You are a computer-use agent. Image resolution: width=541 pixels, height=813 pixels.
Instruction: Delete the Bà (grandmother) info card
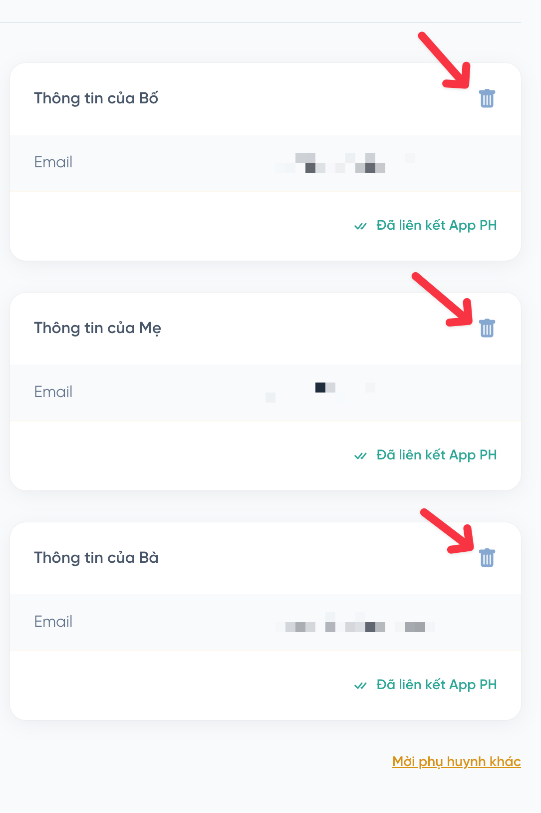pos(487,558)
